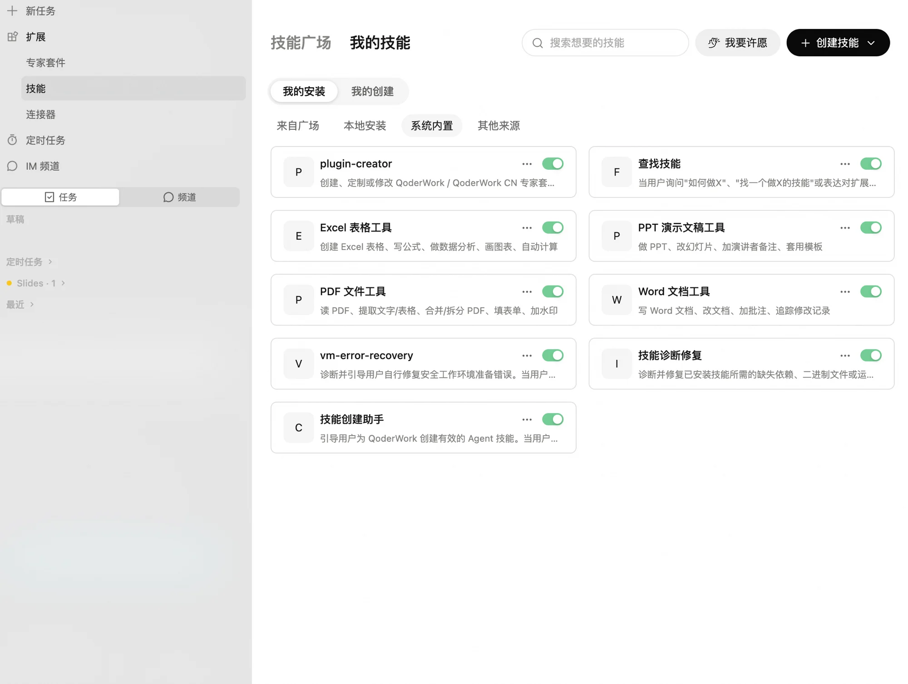Toggle 技能创建助手 skill off

[553, 420]
